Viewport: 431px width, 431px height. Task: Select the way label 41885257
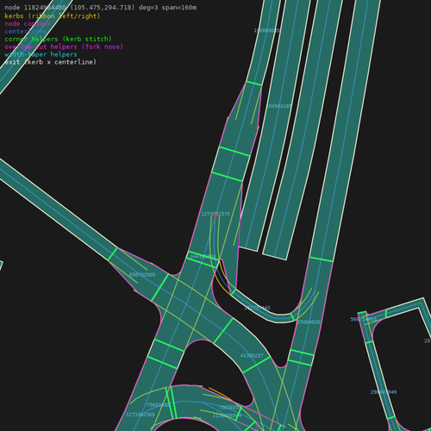pyautogui.click(x=252, y=356)
